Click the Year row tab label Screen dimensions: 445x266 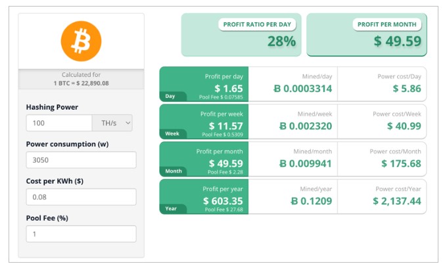point(171,208)
